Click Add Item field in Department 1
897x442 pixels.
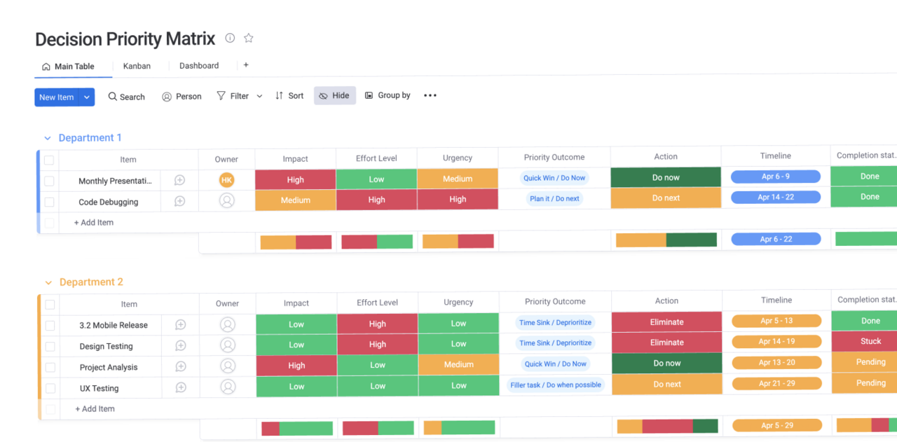(94, 223)
